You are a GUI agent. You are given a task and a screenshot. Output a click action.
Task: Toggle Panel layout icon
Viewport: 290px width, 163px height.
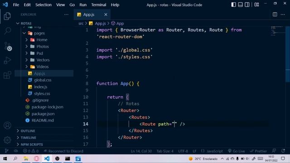pyautogui.click(x=240, y=5)
